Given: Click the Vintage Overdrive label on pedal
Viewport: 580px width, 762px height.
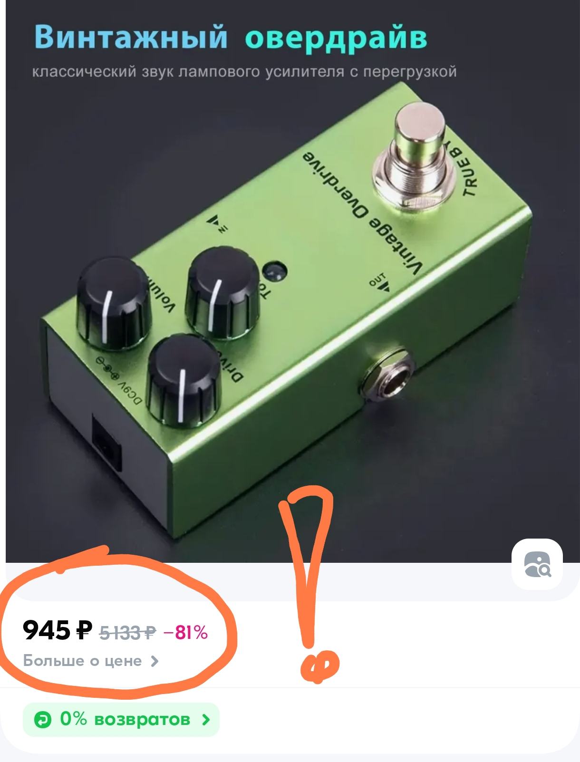Looking at the screenshot, I should pos(362,212).
